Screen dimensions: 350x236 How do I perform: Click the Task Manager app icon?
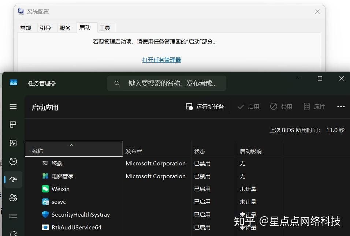point(14,83)
